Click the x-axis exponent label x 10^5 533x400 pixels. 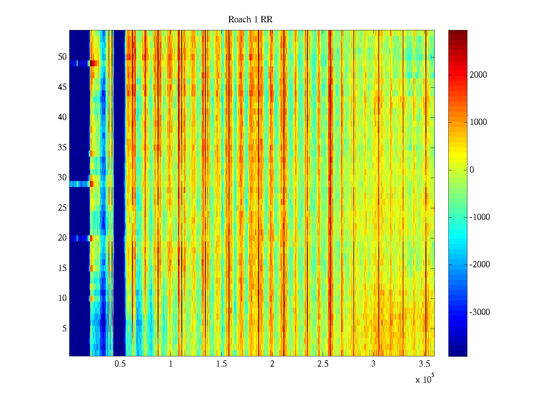424,379
